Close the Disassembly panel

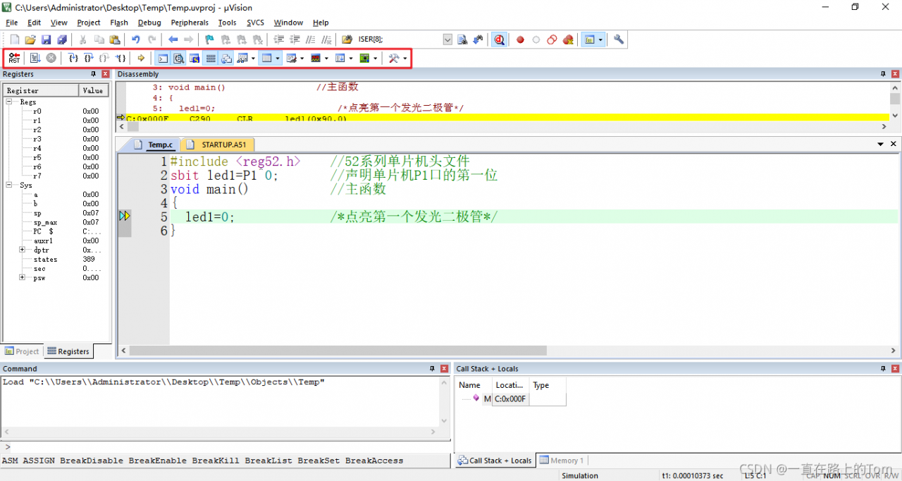click(x=895, y=74)
